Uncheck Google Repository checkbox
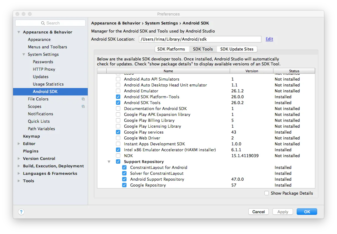The height and width of the screenshot is (234, 337). (x=124, y=185)
